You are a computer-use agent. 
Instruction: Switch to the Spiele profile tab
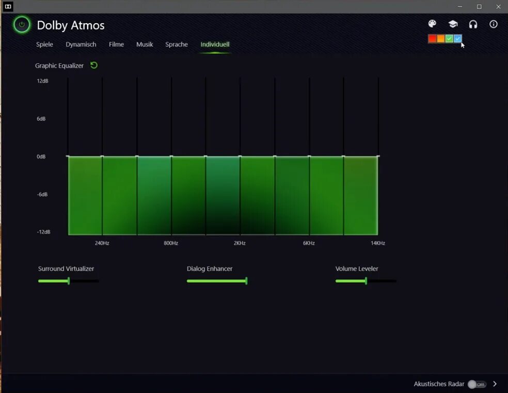click(44, 44)
